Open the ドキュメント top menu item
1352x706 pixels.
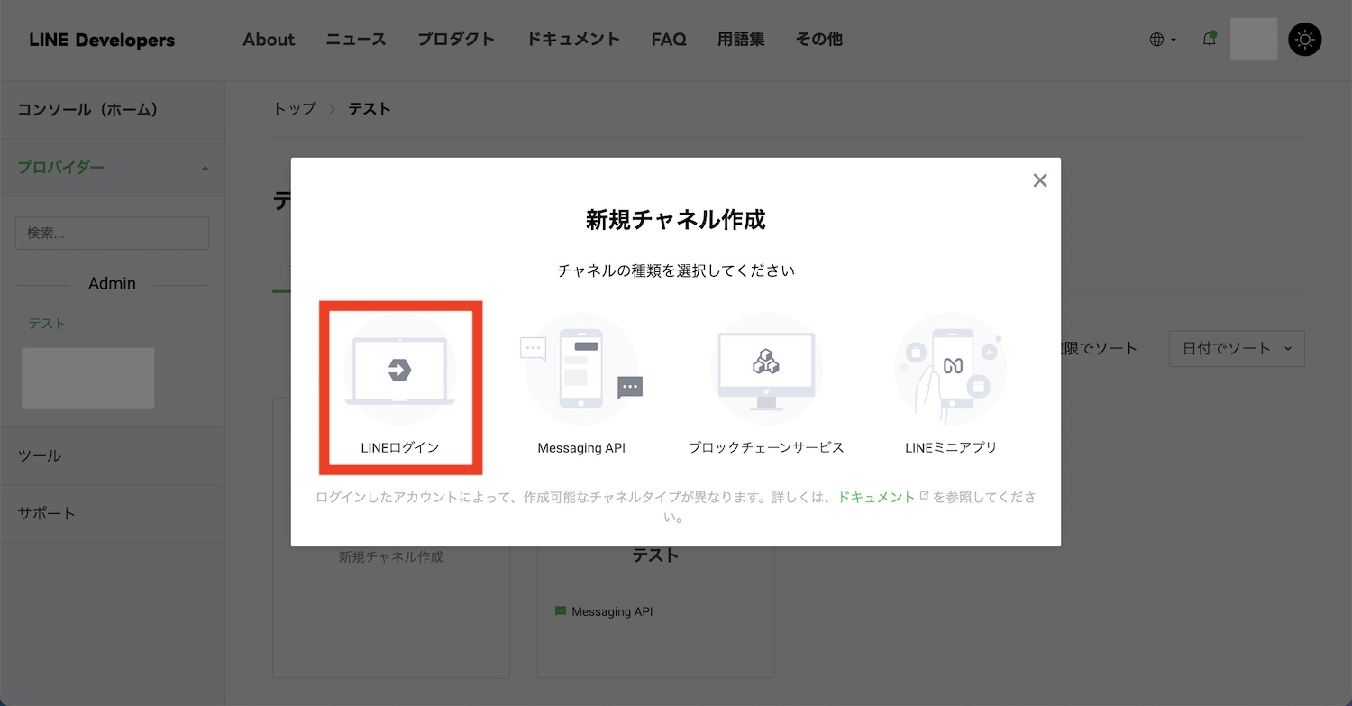tap(573, 40)
